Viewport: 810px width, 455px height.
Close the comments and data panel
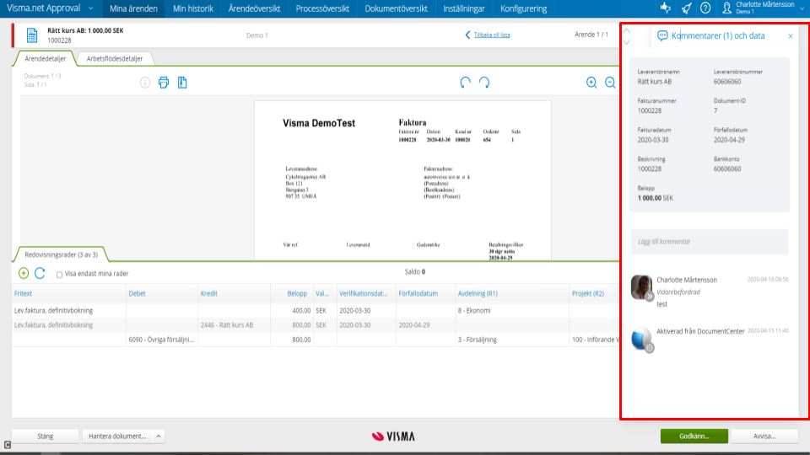(791, 35)
